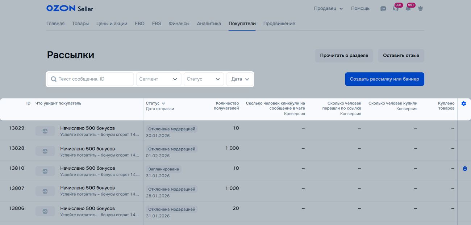
Task: Open preview thumbnail for mailing 13829
Action: 45,131
